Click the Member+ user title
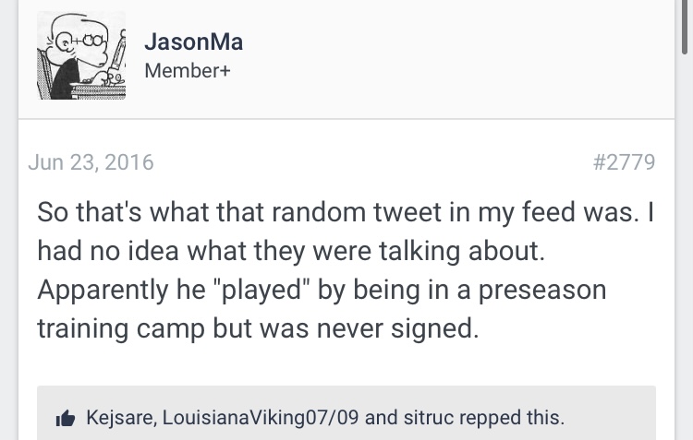Image resolution: width=693 pixels, height=440 pixels. point(188,71)
